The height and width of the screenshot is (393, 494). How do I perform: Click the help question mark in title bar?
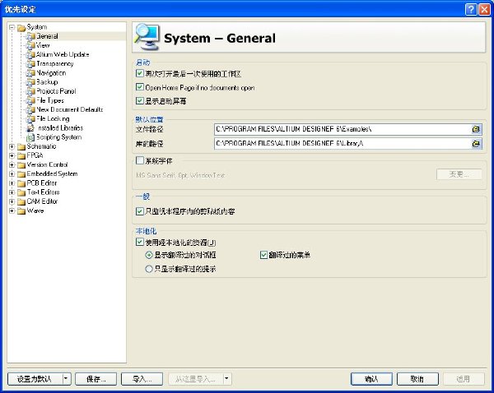pyautogui.click(x=471, y=9)
